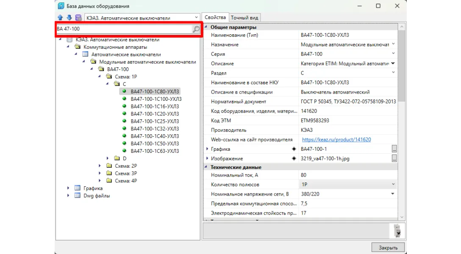
Task: Open the keaz.ru product web link
Action: [336, 140]
